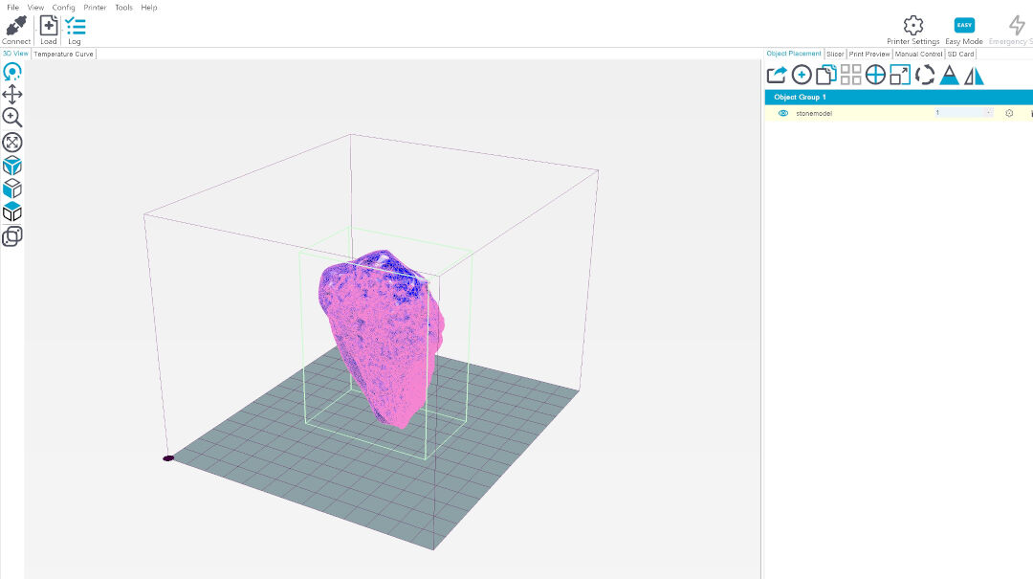This screenshot has height=579, width=1033.
Task: Select the Object Placement tab
Action: (x=794, y=54)
